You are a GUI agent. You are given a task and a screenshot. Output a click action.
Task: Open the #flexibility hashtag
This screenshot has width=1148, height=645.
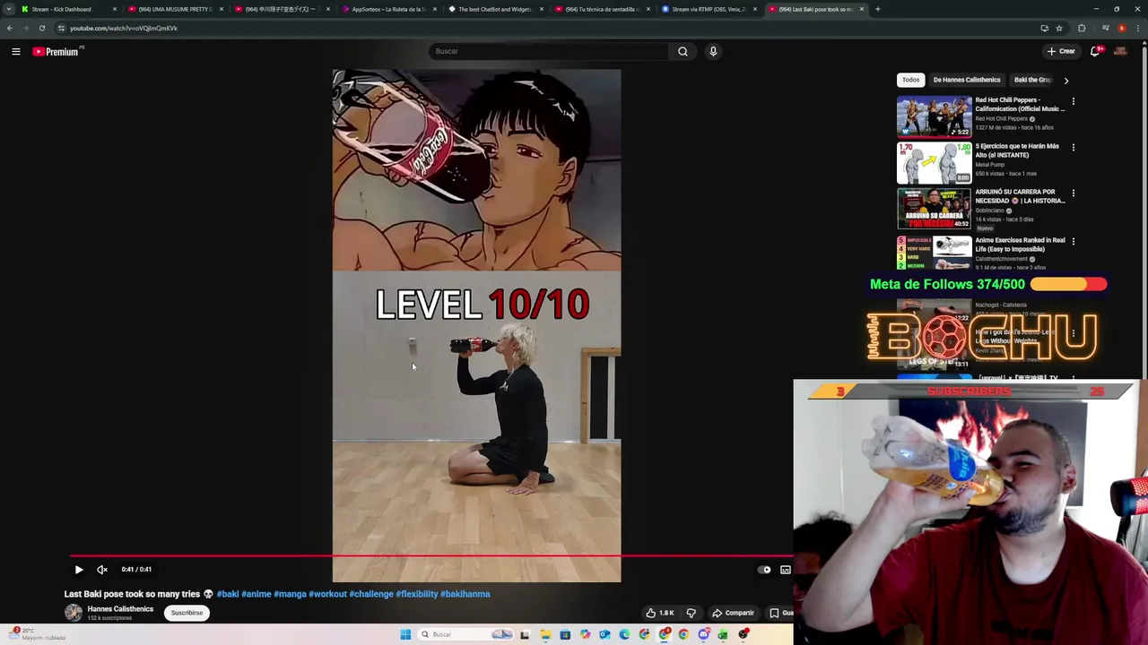pos(417,594)
